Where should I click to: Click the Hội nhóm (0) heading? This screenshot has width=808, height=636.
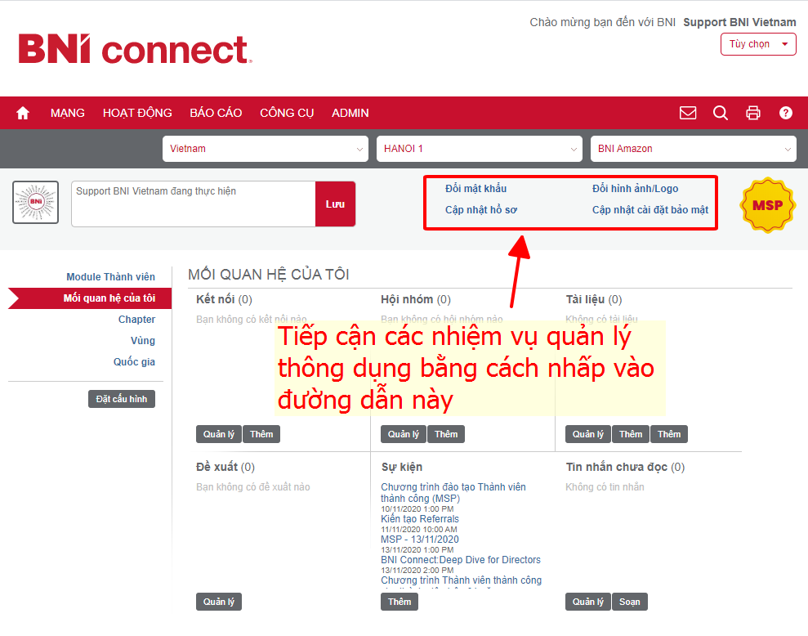point(416,300)
